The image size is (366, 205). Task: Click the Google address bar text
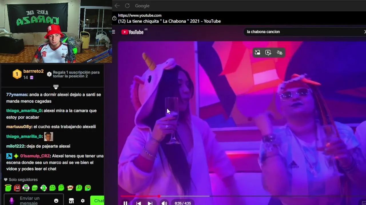[x=142, y=6]
